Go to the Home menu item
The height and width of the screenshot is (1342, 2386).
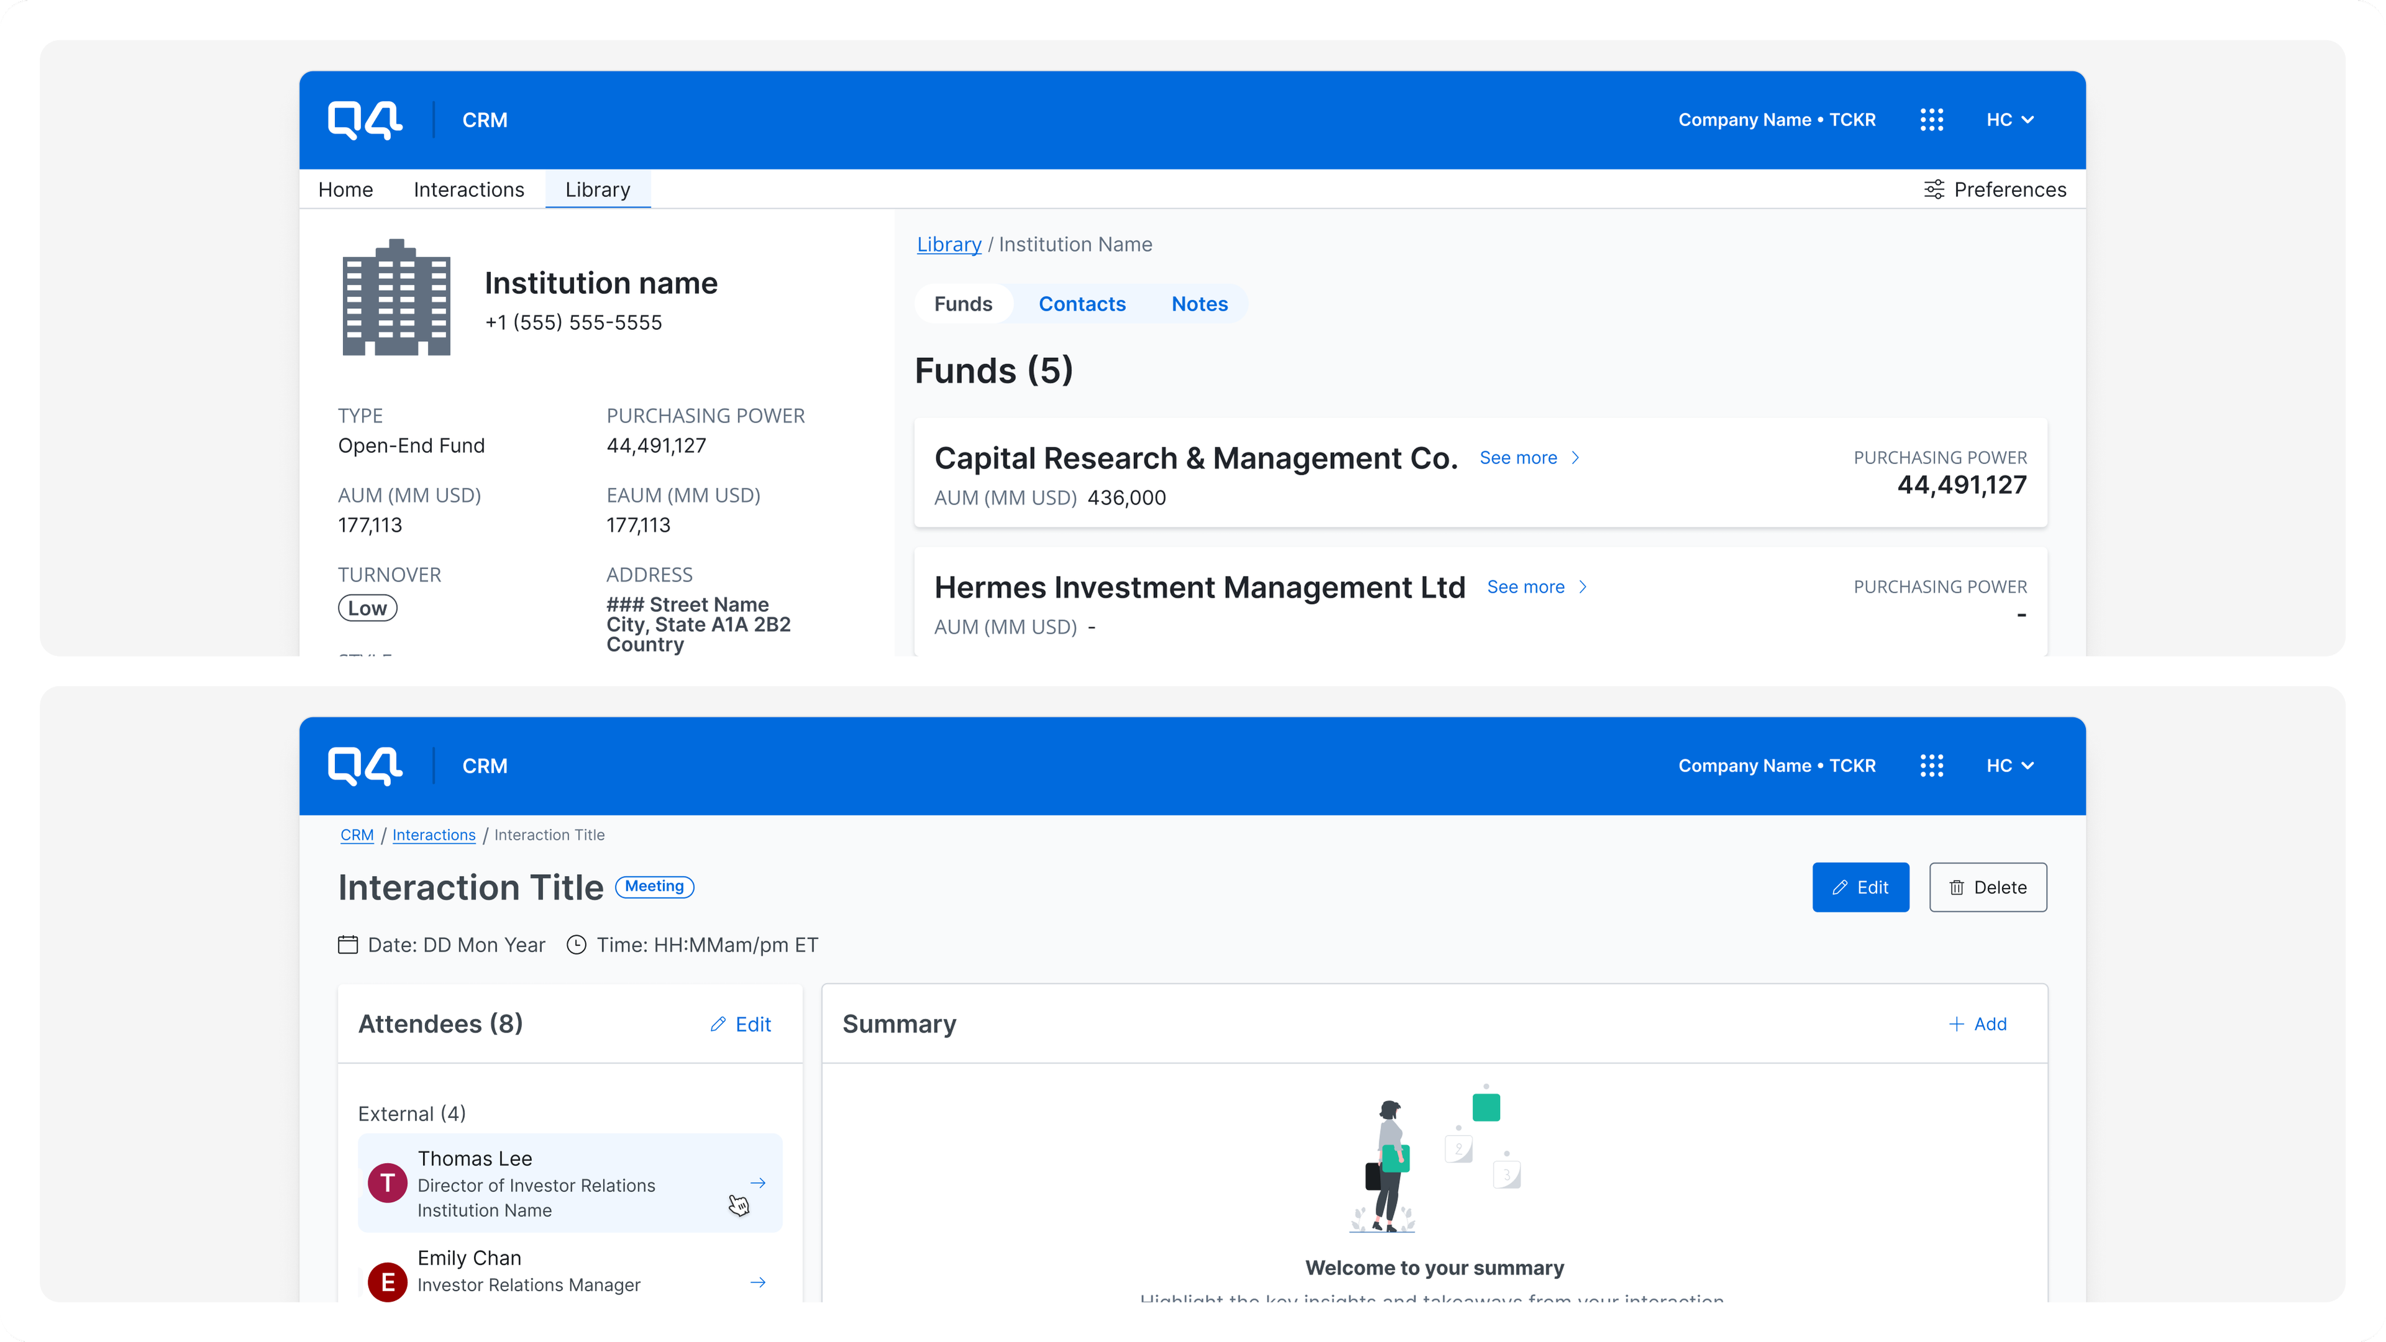(x=345, y=189)
